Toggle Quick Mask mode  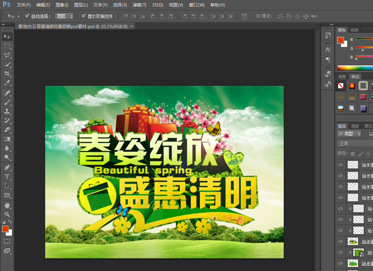(7, 241)
